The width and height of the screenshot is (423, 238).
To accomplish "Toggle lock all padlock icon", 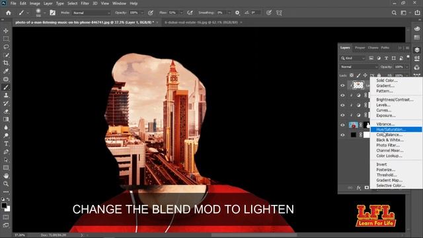I will coord(379,75).
